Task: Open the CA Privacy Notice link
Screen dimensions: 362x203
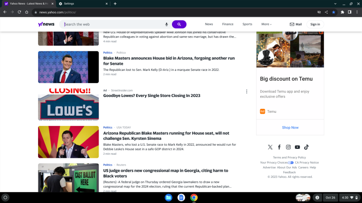Action: 307,162
